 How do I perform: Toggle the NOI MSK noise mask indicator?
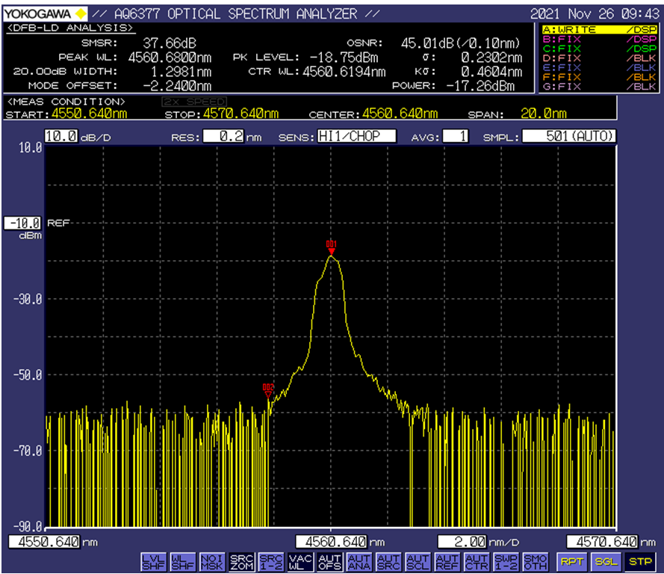click(211, 561)
